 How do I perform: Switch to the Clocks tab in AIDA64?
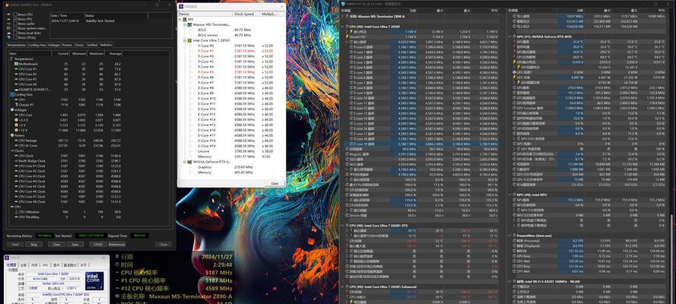pos(79,45)
